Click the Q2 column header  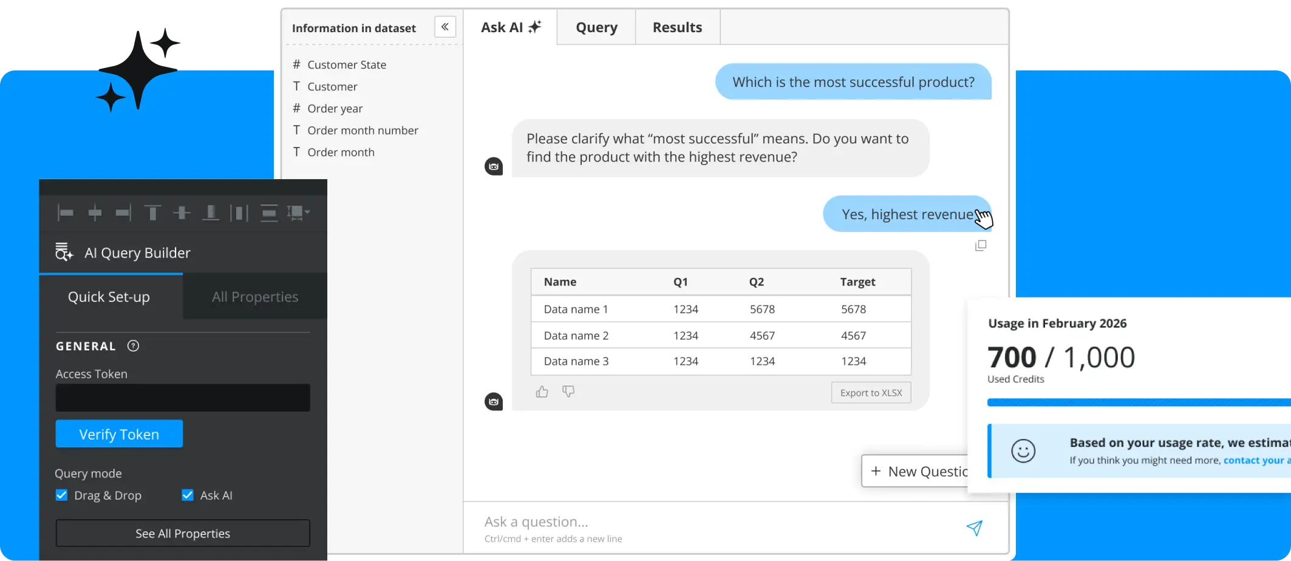(756, 282)
